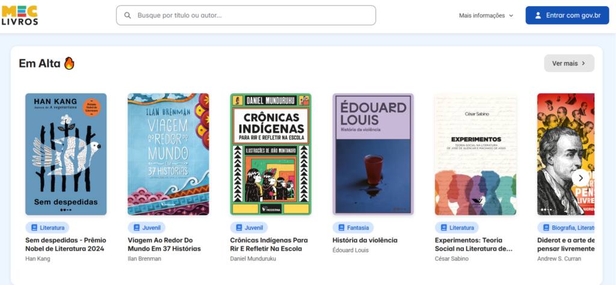Screen dimensions: 616x285
Task: Click the fire icon beside Em Alta
Action: click(69, 63)
